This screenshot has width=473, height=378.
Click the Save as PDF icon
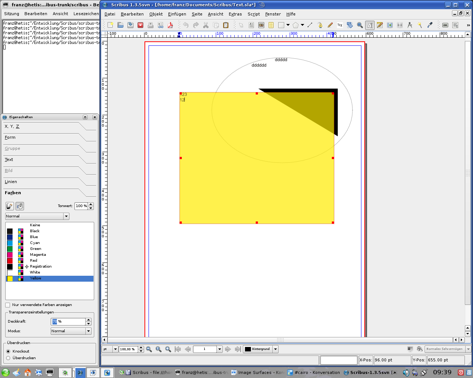point(170,25)
